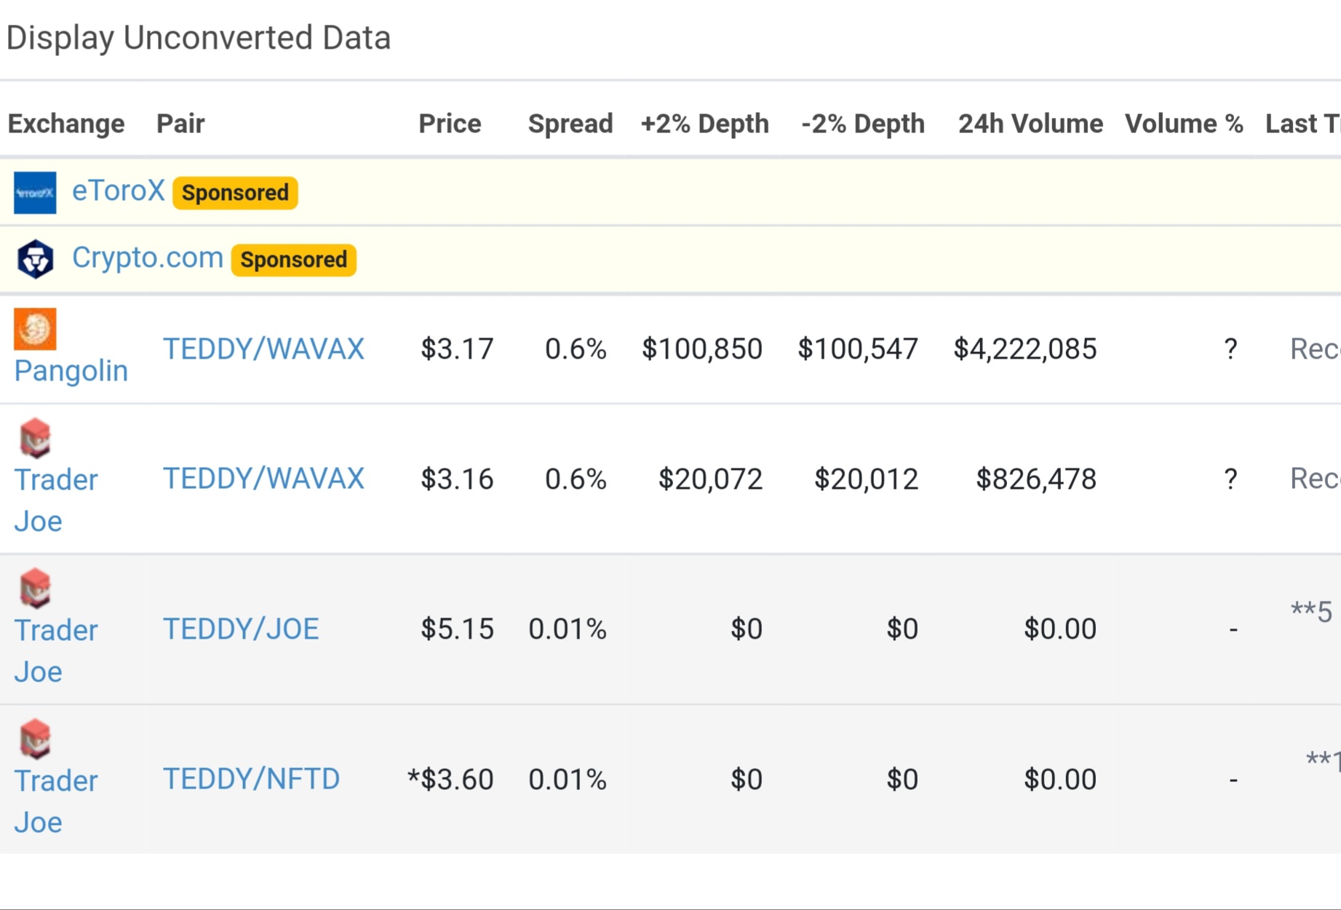The width and height of the screenshot is (1341, 910).
Task: Click Trader Joe logo in TEDDY/JOE row
Action: tap(35, 588)
